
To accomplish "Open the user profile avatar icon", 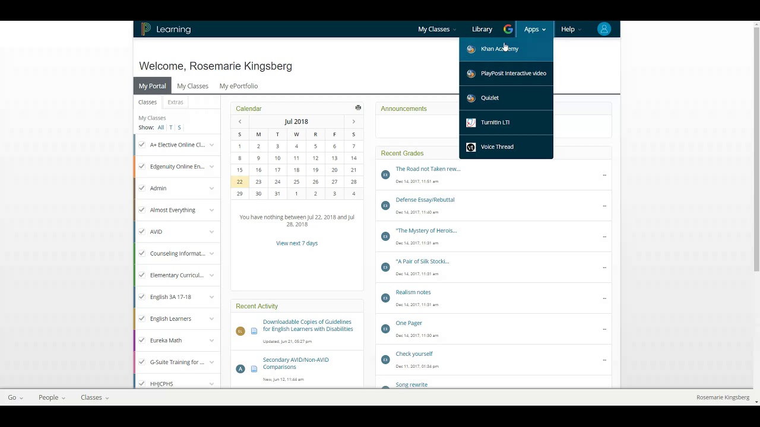I will [604, 29].
